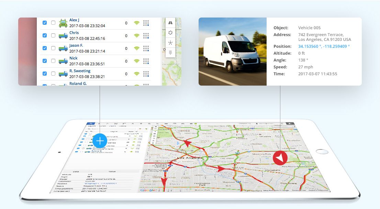This screenshot has height=209, width=380.
Task: Click the road icon in map toolbar
Action: tap(170, 22)
